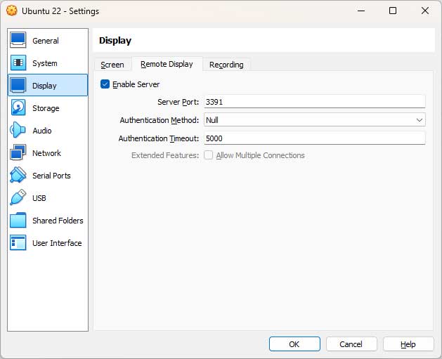Open the User Interface window icon
Screen dimensions: 442x359
pos(18,242)
